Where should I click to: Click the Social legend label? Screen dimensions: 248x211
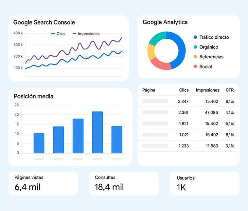click(x=205, y=67)
